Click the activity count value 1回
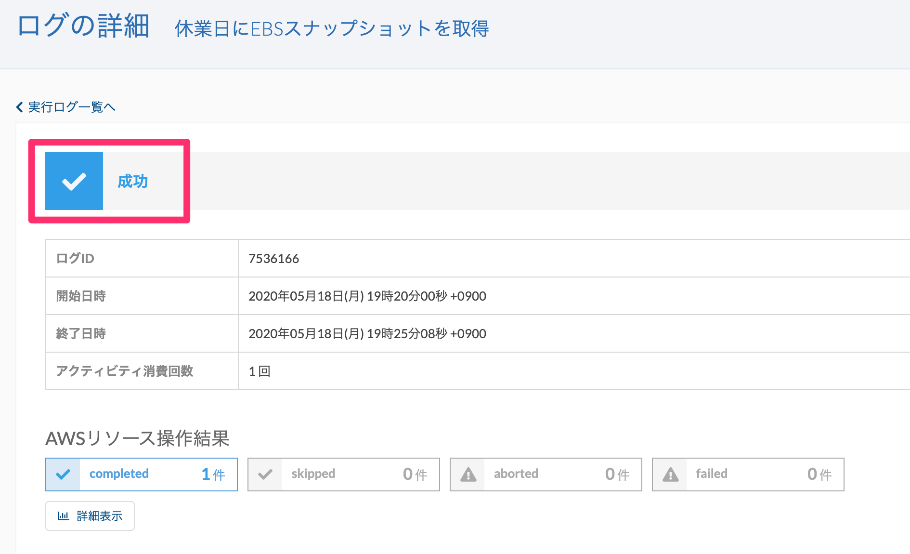This screenshot has width=910, height=554. (260, 371)
